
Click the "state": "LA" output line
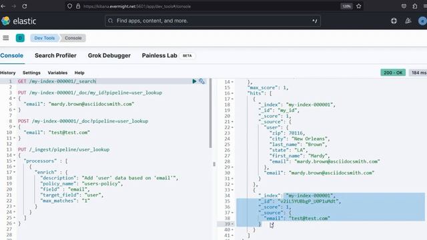tap(288, 150)
